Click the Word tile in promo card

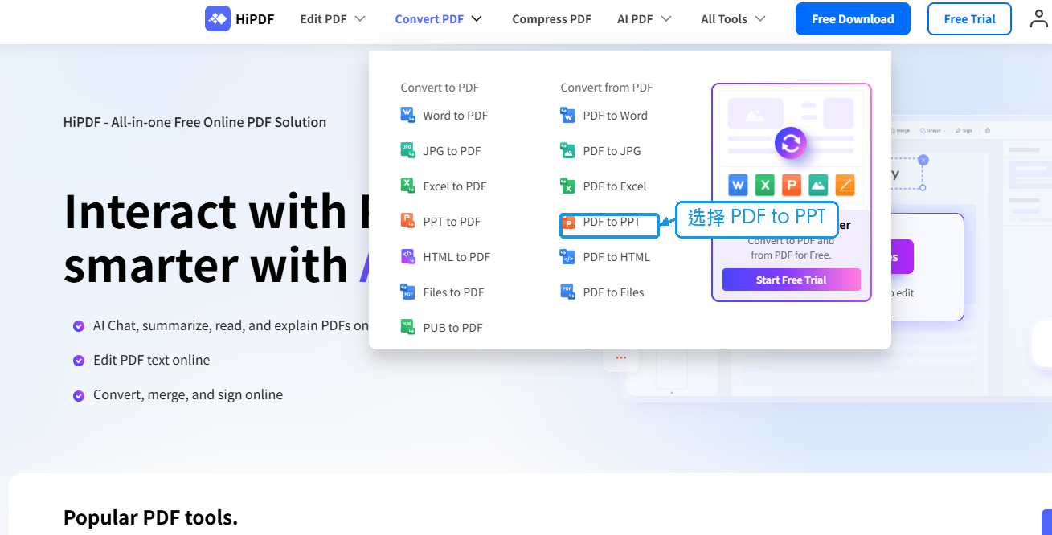pos(738,186)
